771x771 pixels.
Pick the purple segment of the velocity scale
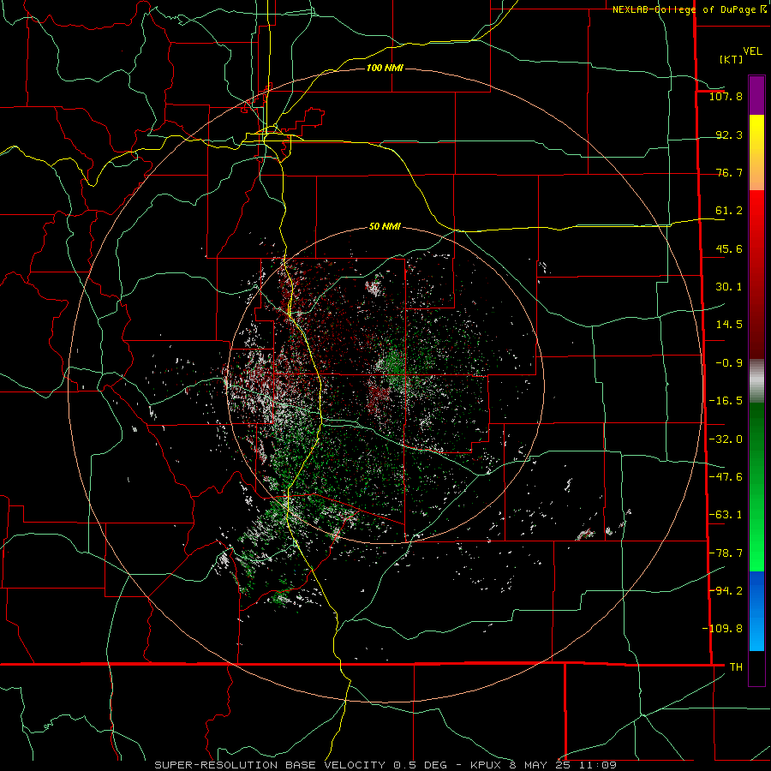click(756, 96)
